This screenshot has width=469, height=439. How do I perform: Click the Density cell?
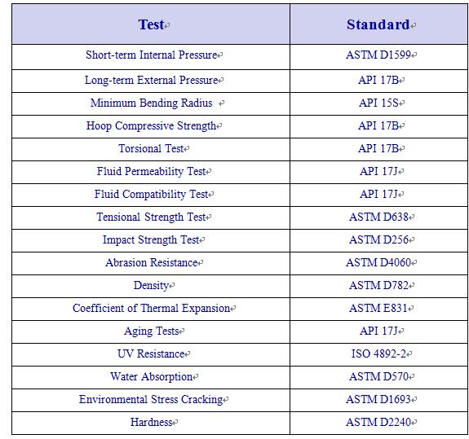tap(151, 286)
